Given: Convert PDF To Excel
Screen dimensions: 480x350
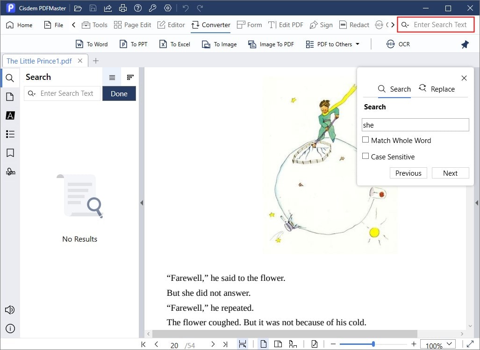Looking at the screenshot, I should pyautogui.click(x=175, y=44).
